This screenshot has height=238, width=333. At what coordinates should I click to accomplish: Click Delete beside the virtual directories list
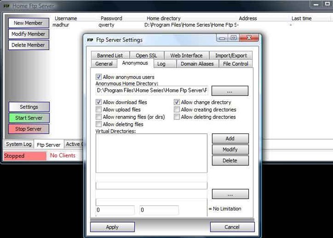click(x=230, y=161)
